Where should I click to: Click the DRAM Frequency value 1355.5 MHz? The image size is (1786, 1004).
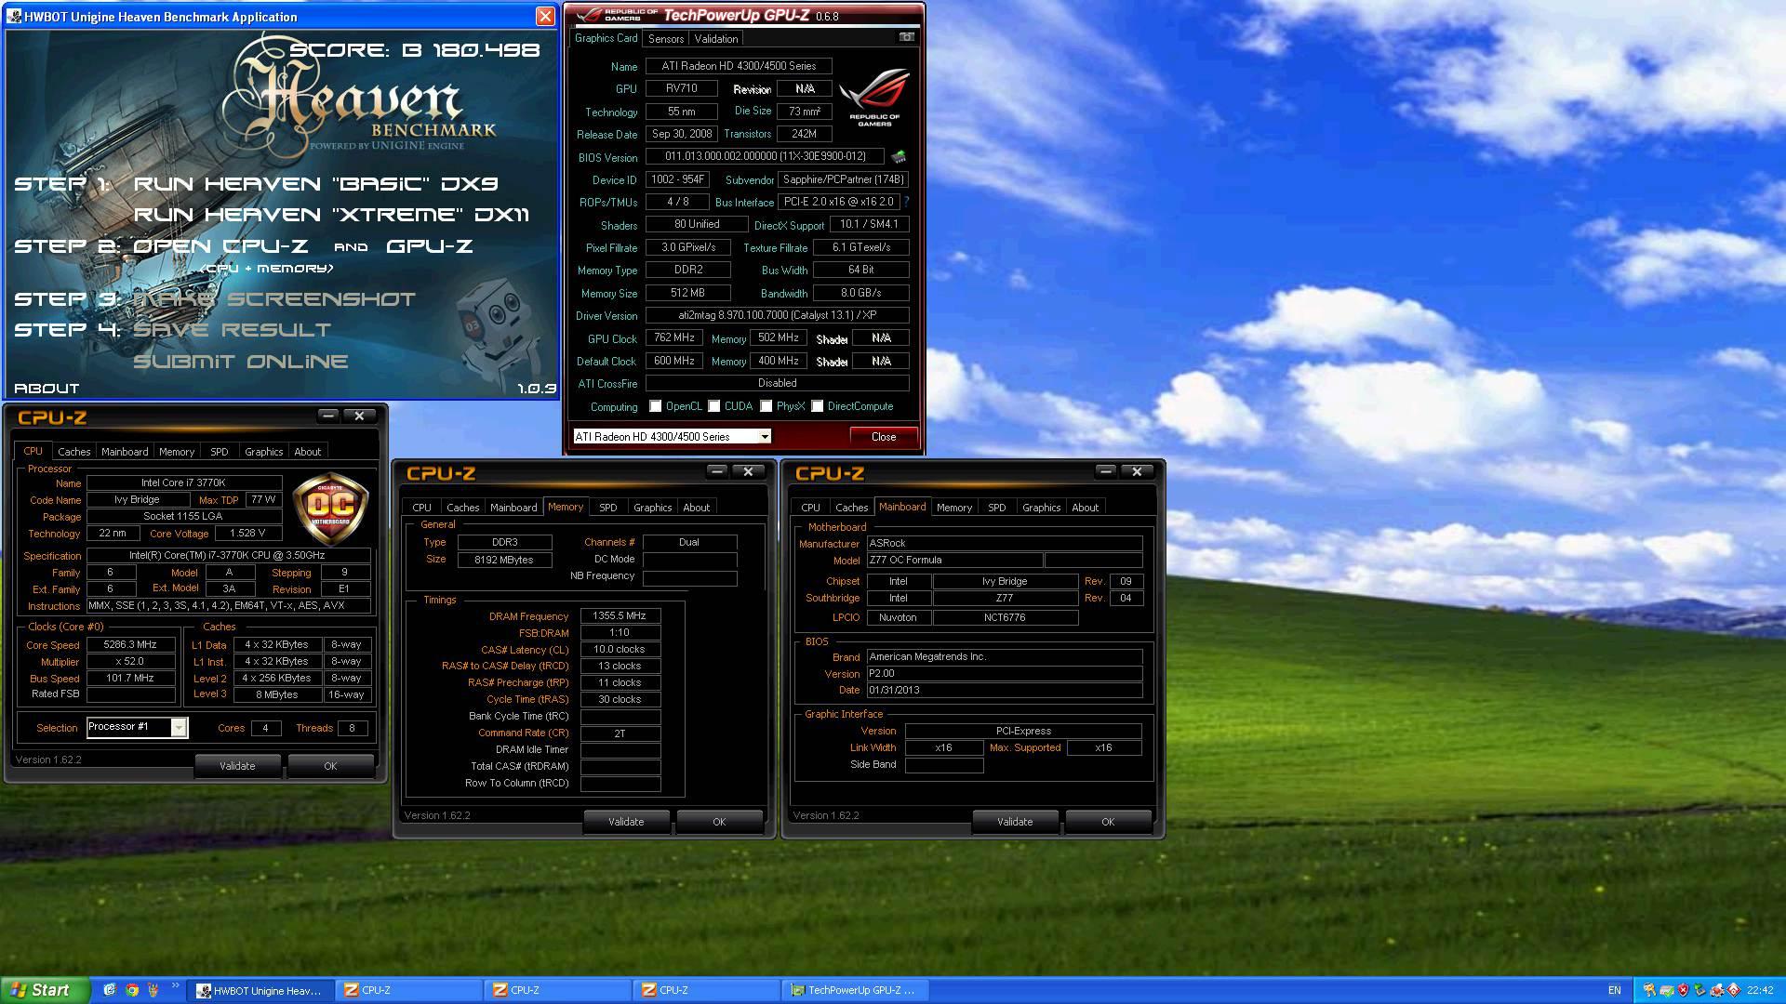coord(620,615)
